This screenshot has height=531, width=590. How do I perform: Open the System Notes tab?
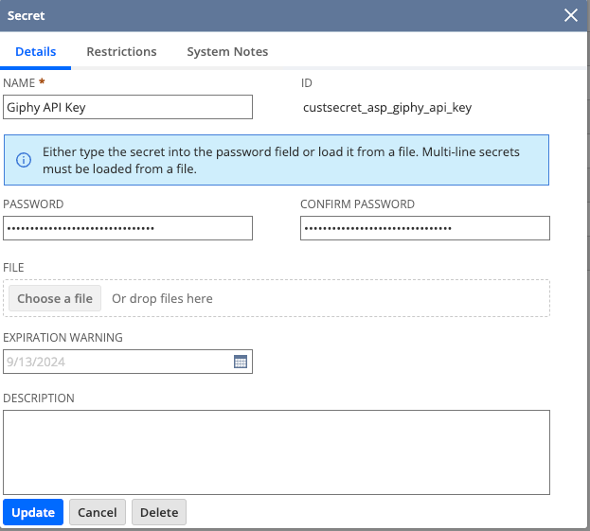[x=227, y=52]
